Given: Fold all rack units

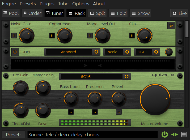Looking at the screenshot, I should (x=118, y=13).
